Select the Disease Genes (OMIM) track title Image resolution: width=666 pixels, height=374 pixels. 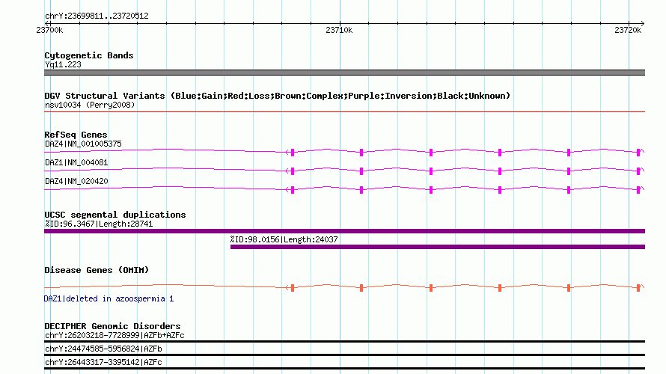click(97, 270)
